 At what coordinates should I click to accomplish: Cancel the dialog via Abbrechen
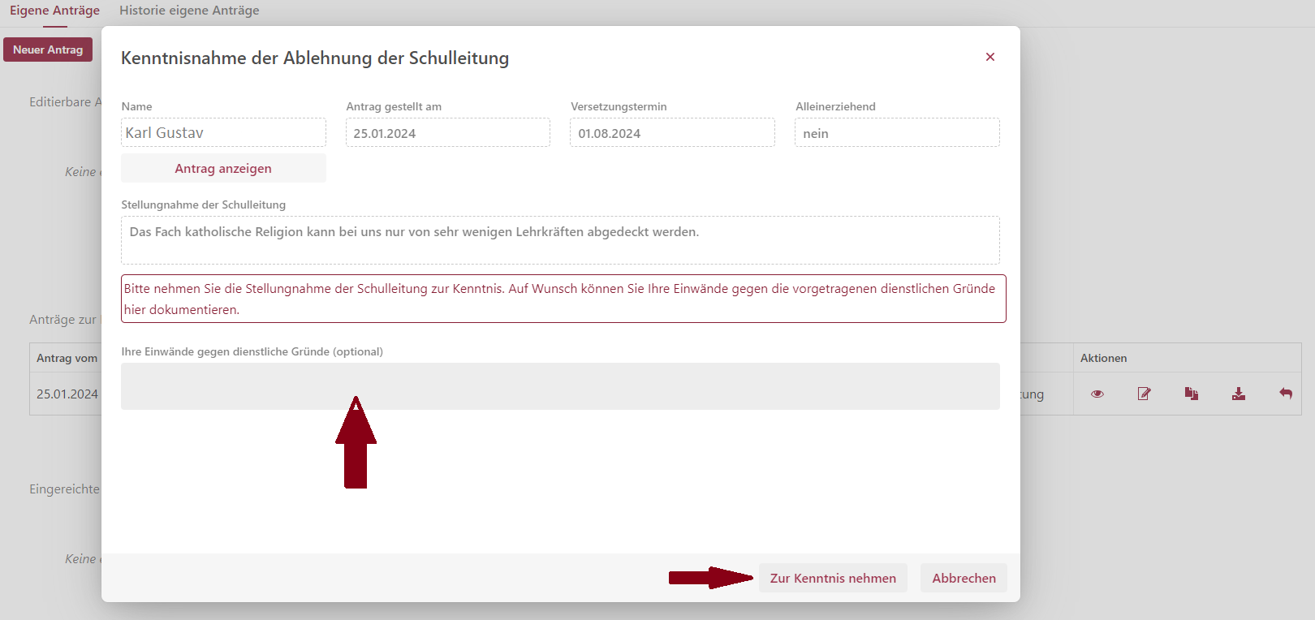click(964, 579)
